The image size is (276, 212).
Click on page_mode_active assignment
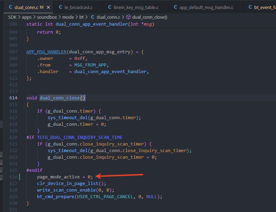[65, 177]
